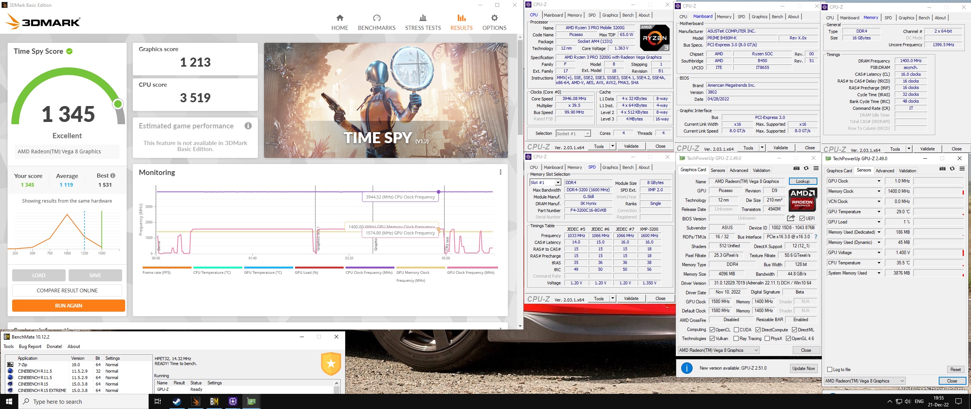Take screenshot via camera icon in Graphics Card GPU-Z window
Image resolution: width=971 pixels, height=409 pixels.
pyautogui.click(x=796, y=169)
